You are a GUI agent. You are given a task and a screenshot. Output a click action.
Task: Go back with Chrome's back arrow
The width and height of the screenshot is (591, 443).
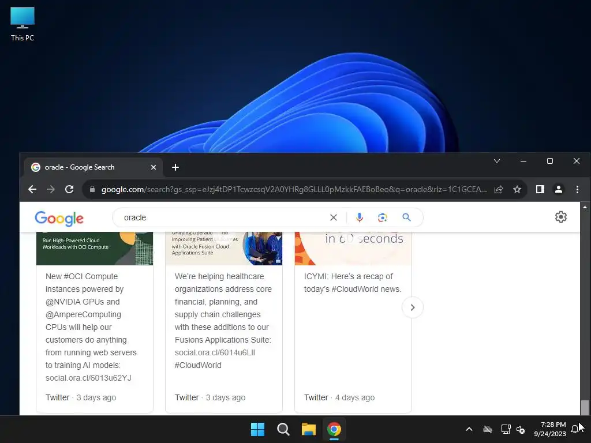tap(32, 189)
